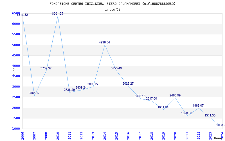
Task: Select the 6361.85 peak data label
Action: pyautogui.click(x=58, y=14)
